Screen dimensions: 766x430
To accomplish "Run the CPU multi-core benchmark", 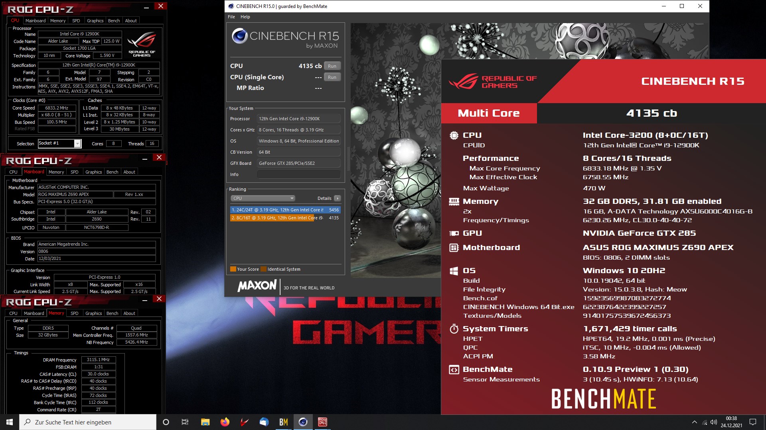I will coord(332,66).
